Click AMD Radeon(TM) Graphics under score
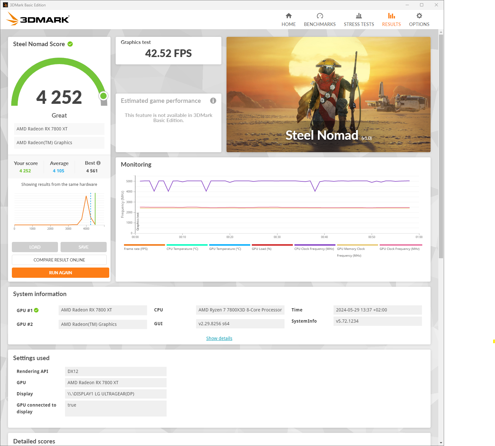The height and width of the screenshot is (446, 495). tap(59, 143)
